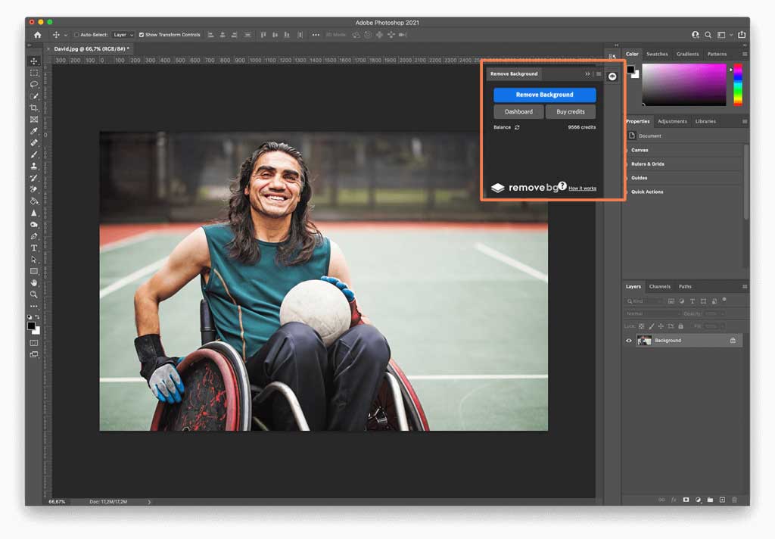Switch to the Patterns tab

click(x=717, y=54)
